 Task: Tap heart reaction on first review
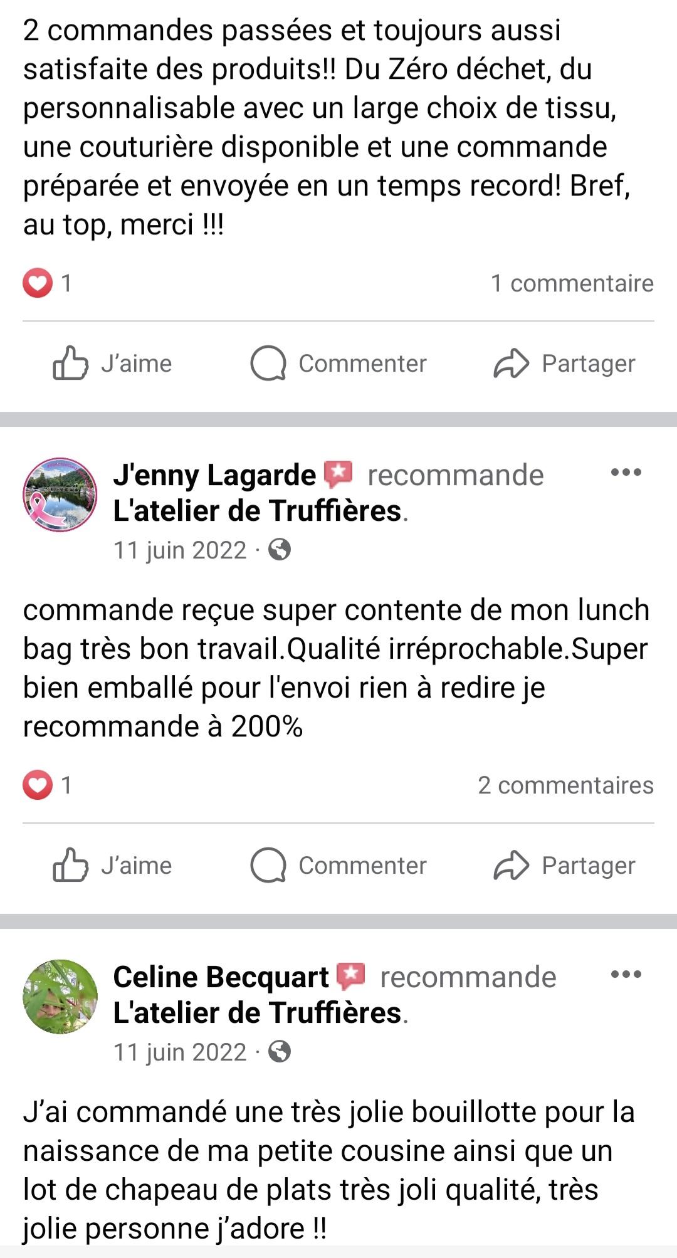click(x=38, y=283)
